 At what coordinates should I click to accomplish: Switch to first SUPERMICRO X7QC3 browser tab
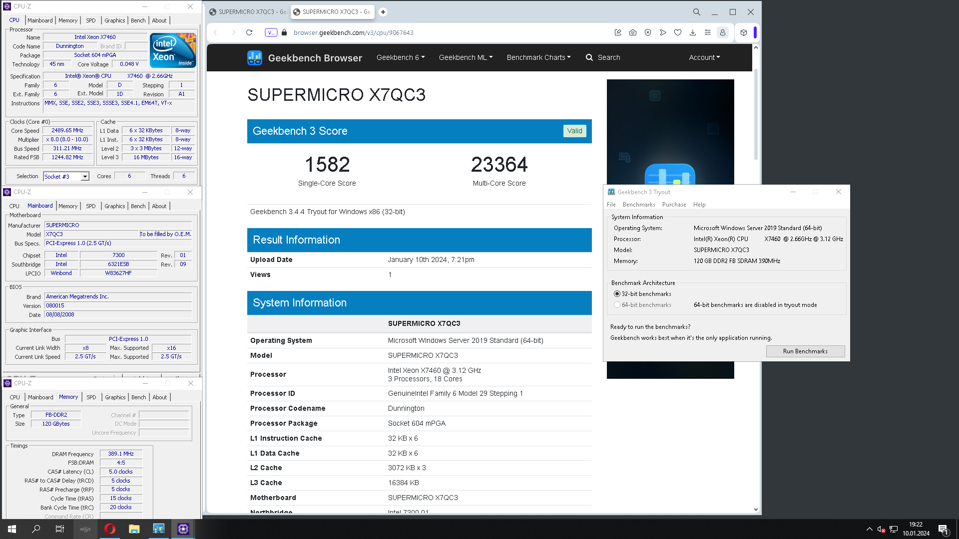click(247, 12)
